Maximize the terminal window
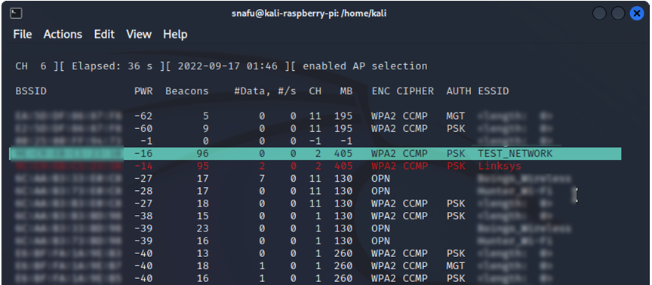Image resolution: width=652 pixels, height=285 pixels. (618, 14)
